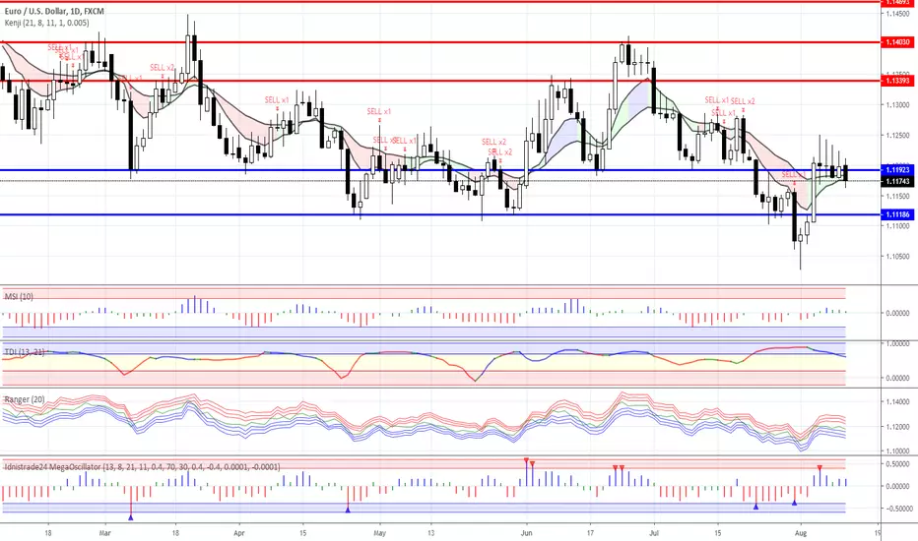This screenshot has width=918, height=541.
Task: Click MegaOscillator blue triangle just before Aug
Action: (795, 503)
